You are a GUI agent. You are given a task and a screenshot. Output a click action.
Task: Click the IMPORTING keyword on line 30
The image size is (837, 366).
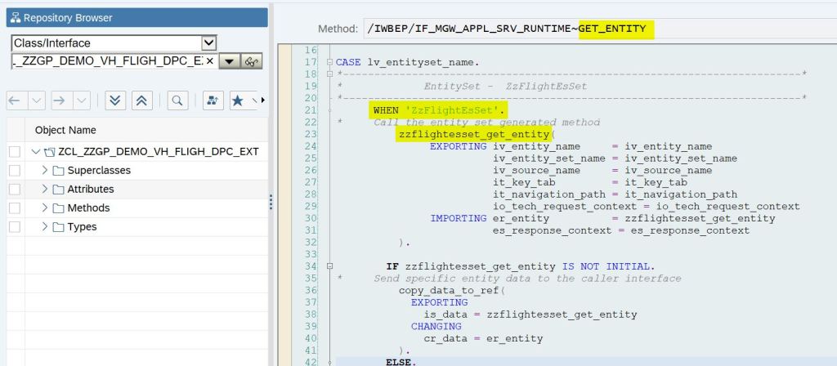(x=458, y=218)
